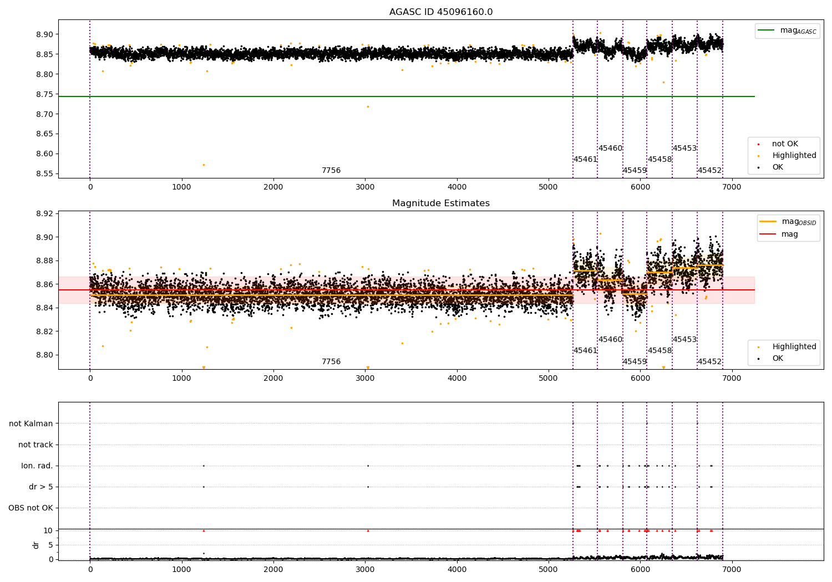Image resolution: width=832 pixels, height=582 pixels.
Task: Click the 8.92 y-axis tick of Magnitude Estimates plot
Action: [44, 214]
